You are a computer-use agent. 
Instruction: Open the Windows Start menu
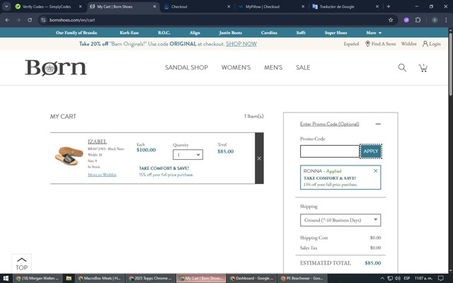6,278
